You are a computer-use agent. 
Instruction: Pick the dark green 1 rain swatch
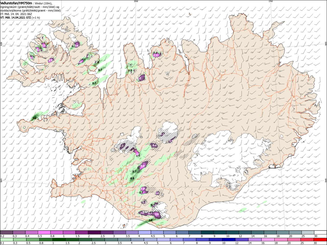[59, 240]
